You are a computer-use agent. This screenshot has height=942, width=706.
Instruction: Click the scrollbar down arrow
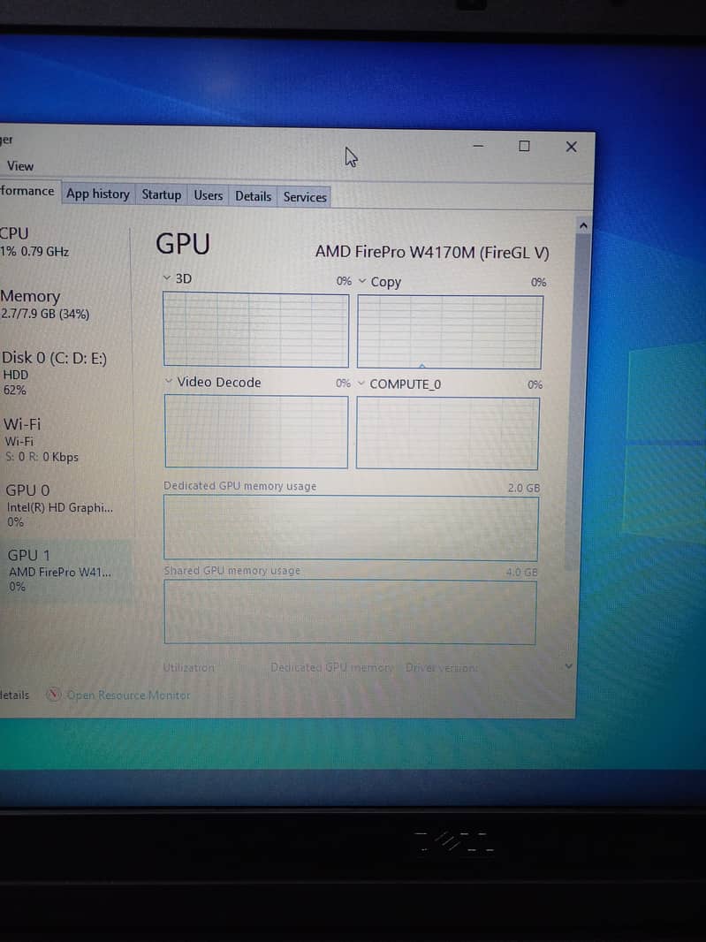[x=569, y=667]
